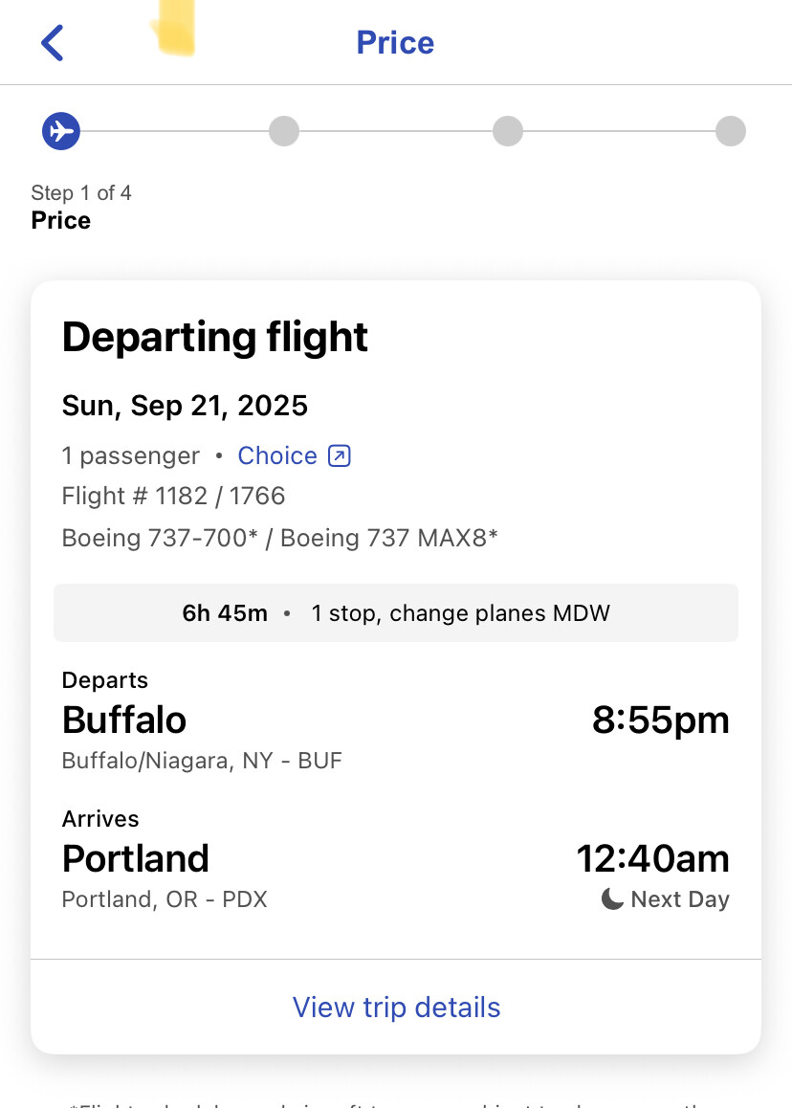Click the Flight # 1182 / 1766 text

(173, 496)
